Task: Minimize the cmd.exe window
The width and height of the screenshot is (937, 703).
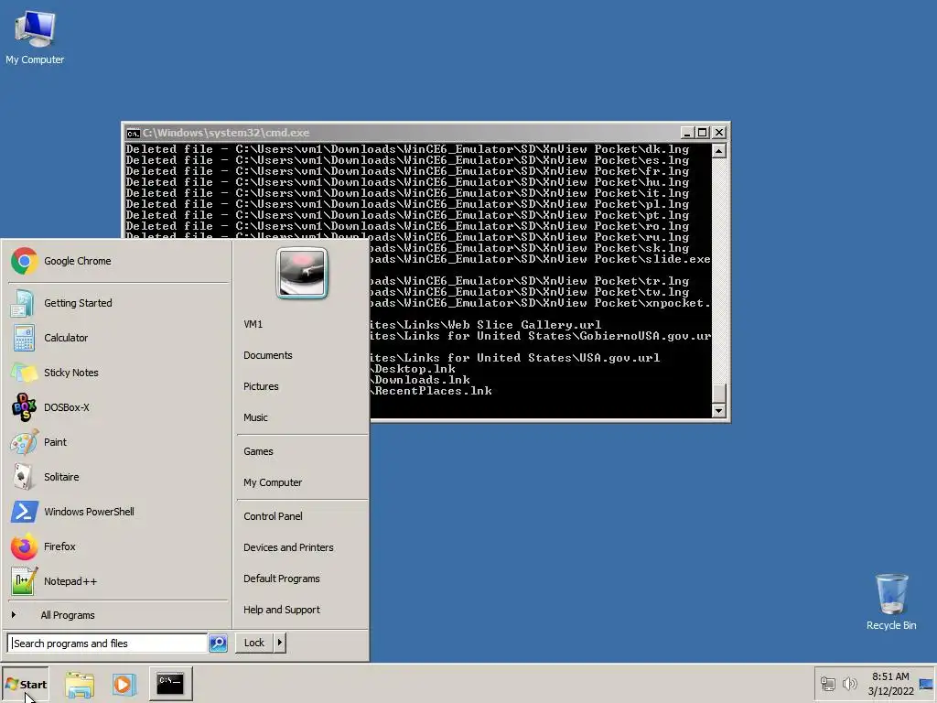Action: click(688, 133)
